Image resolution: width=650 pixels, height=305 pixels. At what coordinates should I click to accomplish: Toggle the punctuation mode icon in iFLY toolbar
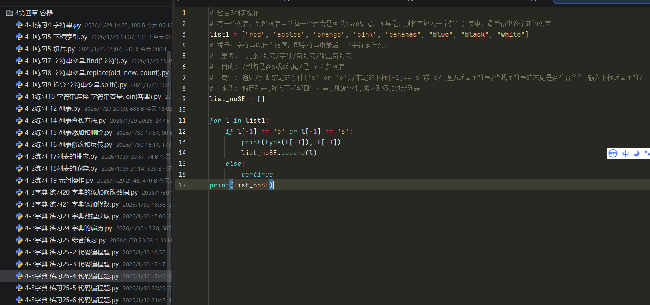pyautogui.click(x=647, y=153)
